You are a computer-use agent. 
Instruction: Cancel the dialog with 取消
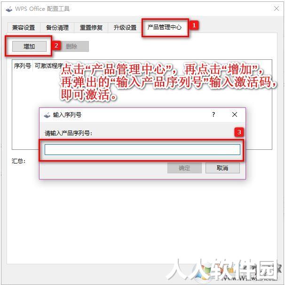coord(222,168)
